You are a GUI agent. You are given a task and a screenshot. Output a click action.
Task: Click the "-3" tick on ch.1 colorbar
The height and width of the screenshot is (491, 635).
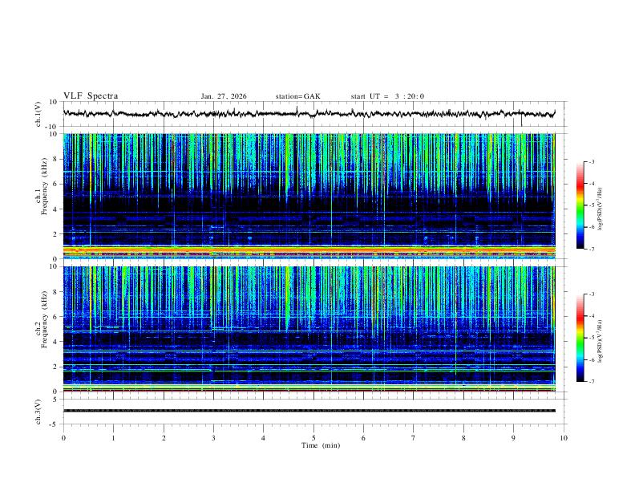pos(591,161)
